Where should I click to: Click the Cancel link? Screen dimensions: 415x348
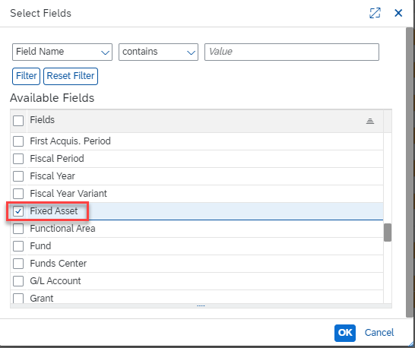coord(379,333)
